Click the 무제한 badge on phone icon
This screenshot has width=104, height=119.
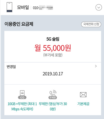point(53,97)
